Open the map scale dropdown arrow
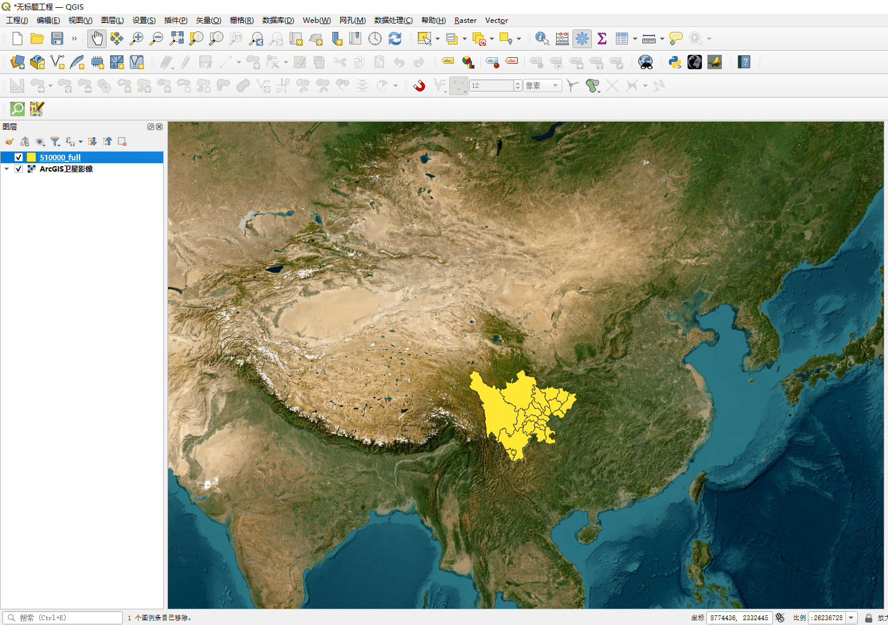888x625 pixels. click(x=851, y=618)
